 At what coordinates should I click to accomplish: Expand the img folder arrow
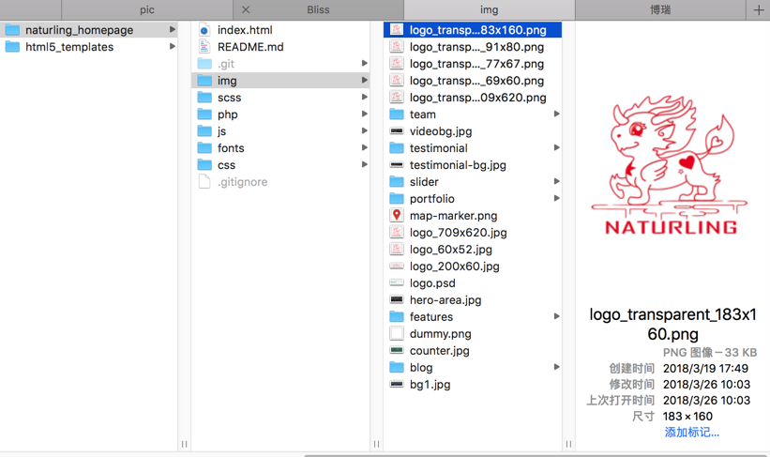coord(365,80)
